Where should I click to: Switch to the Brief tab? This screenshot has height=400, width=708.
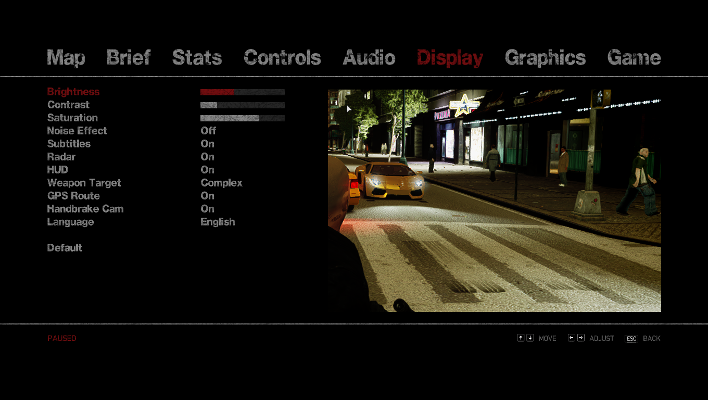pyautogui.click(x=129, y=57)
